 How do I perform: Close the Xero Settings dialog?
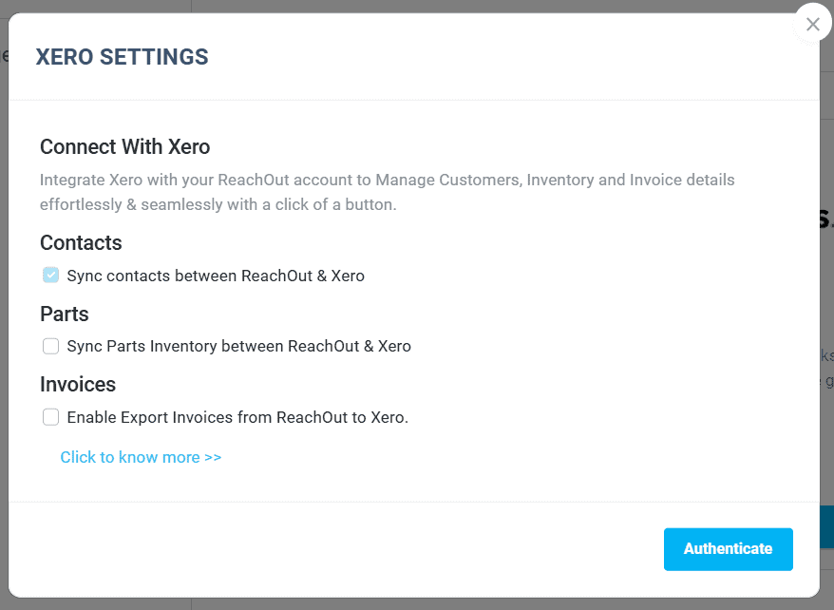coord(812,24)
